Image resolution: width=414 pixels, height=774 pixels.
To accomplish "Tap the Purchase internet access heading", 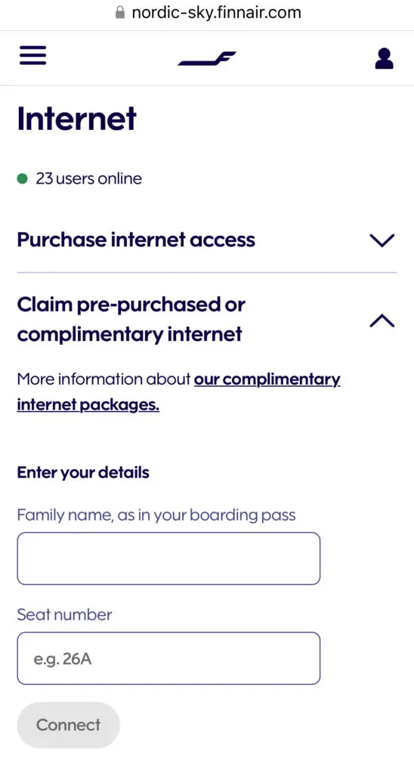I will tap(136, 240).
